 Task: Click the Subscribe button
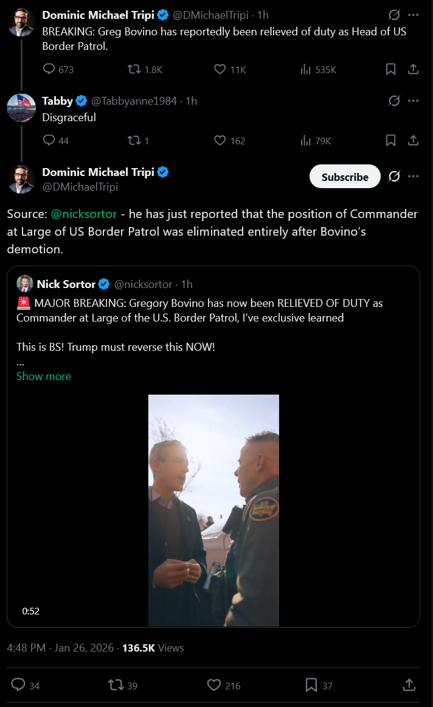[345, 177]
